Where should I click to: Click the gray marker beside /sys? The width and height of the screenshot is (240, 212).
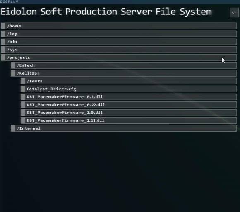[3, 50]
